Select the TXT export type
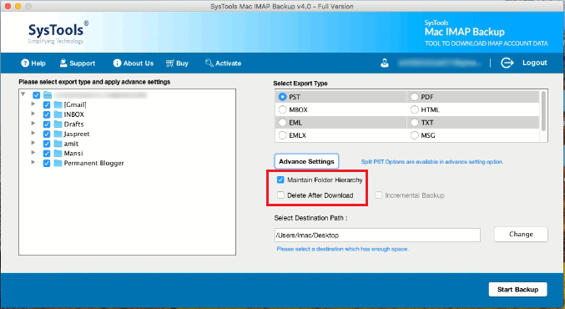The height and width of the screenshot is (309, 565). click(415, 123)
